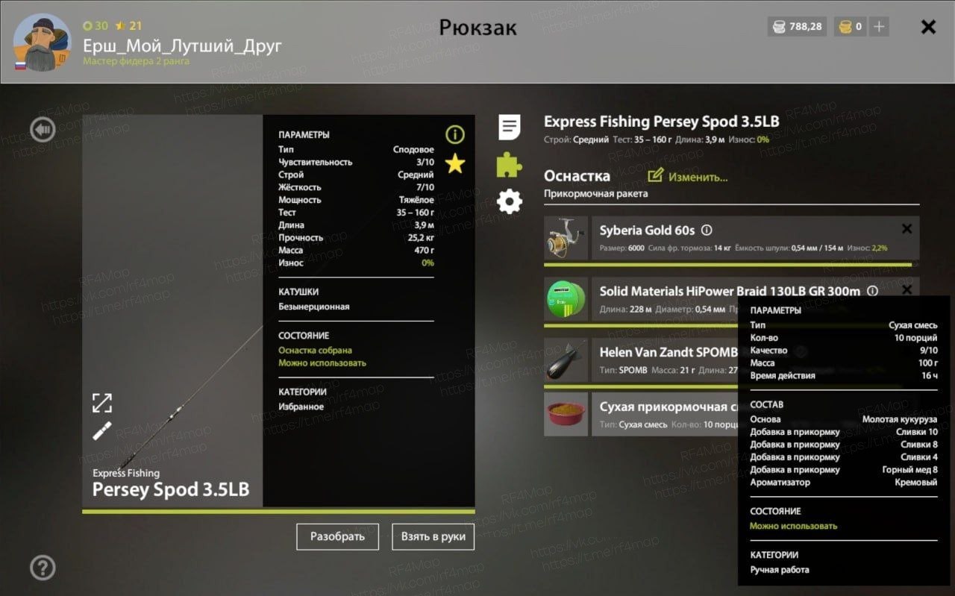Open the green puzzle piece rig tab

[510, 164]
